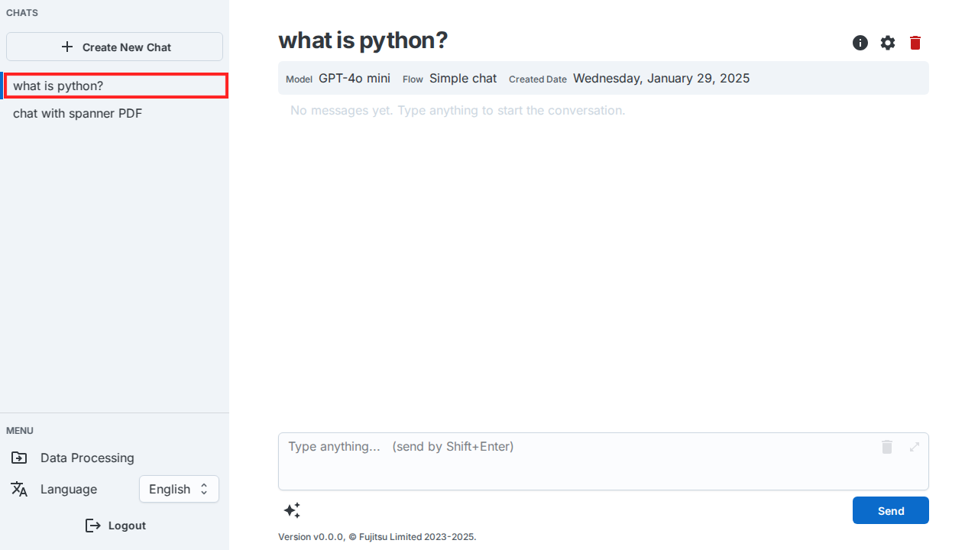Click the sparkle icon below the message box
Viewport: 978px width, 550px height.
(x=292, y=510)
